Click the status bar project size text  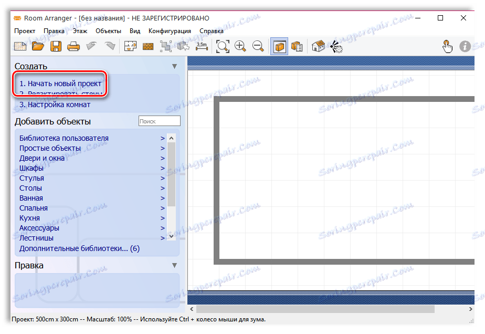(45, 319)
